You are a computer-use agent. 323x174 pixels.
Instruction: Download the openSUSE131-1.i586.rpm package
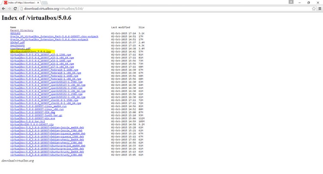[x=46, y=88]
